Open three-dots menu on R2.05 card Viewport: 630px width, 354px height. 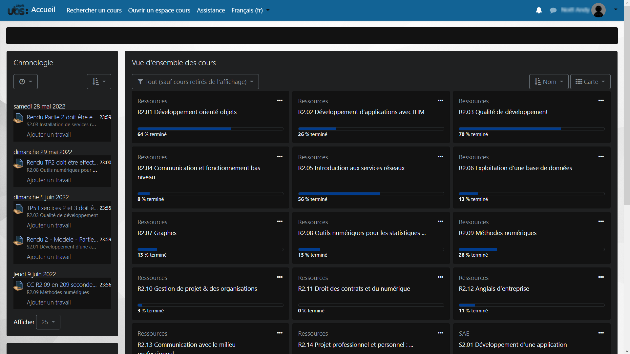click(x=440, y=157)
